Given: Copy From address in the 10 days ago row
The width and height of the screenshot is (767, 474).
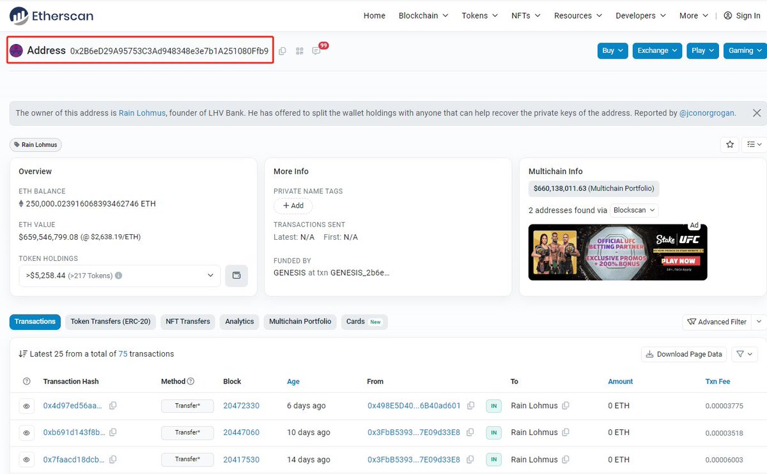Looking at the screenshot, I should pos(471,433).
